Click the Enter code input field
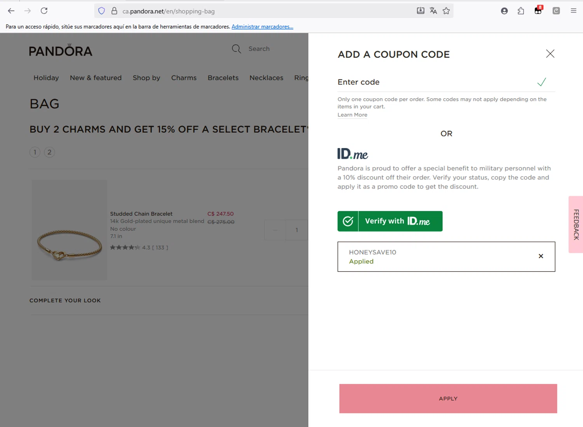 435,82
